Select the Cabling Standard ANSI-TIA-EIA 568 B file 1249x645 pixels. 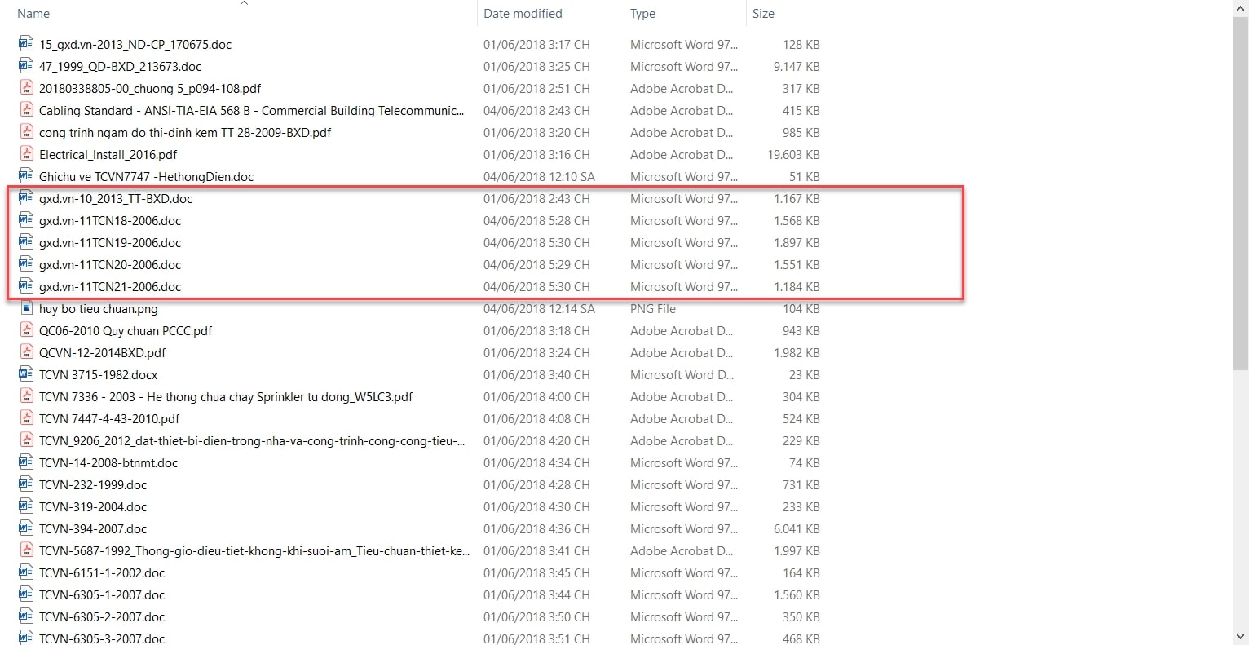[x=251, y=110]
